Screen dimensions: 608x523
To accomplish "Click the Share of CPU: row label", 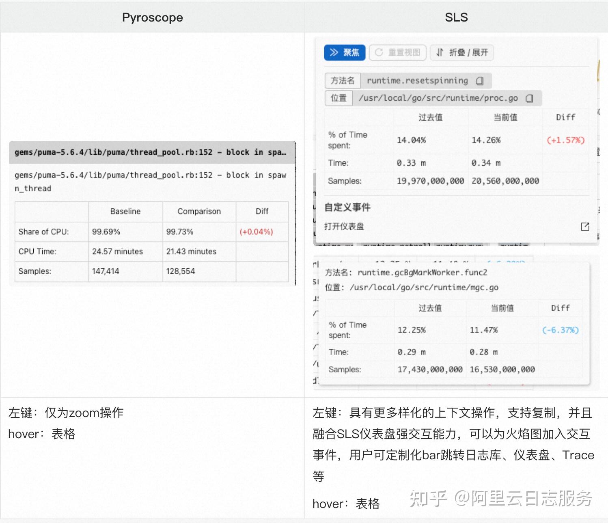I will [44, 232].
